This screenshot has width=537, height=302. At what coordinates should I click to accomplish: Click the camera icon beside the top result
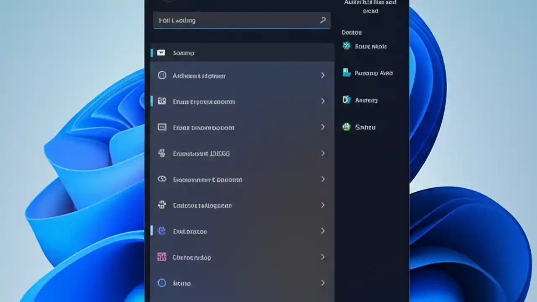point(161,52)
